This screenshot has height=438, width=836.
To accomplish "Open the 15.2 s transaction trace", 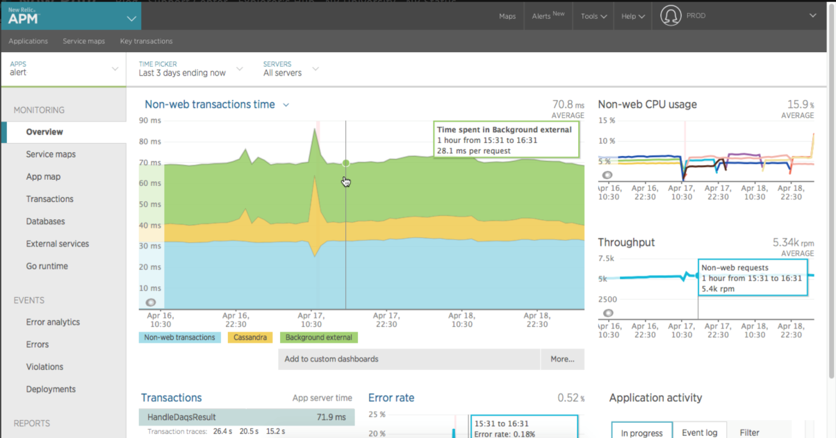I will click(x=275, y=432).
